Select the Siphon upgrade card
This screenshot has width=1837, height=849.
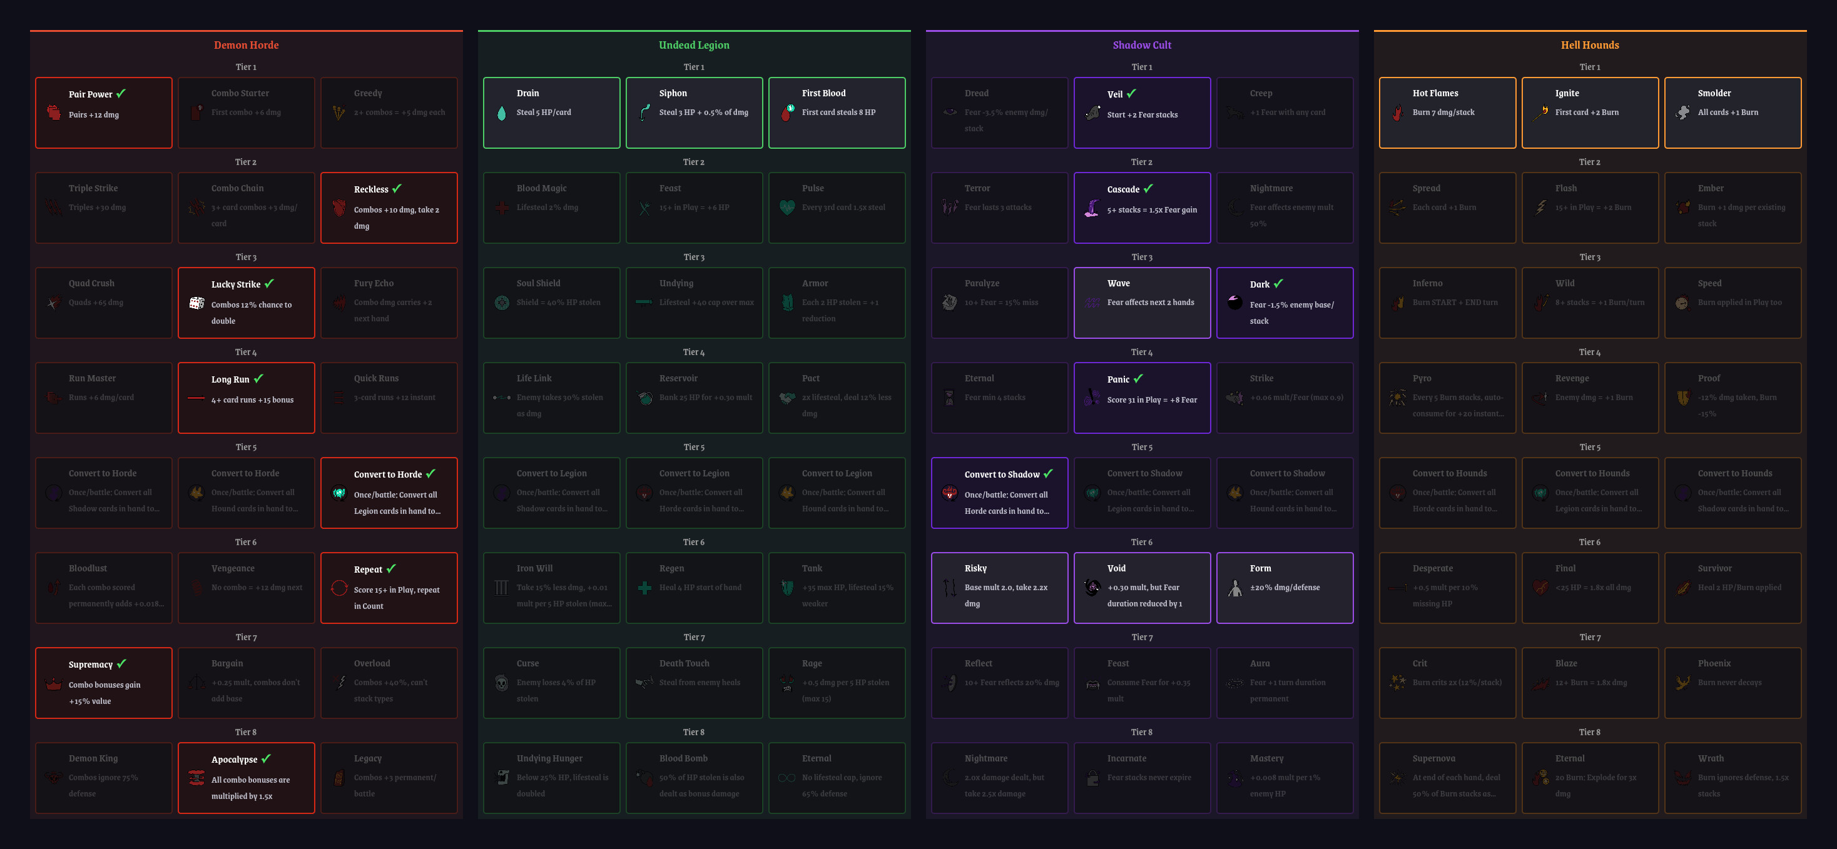pyautogui.click(x=694, y=113)
